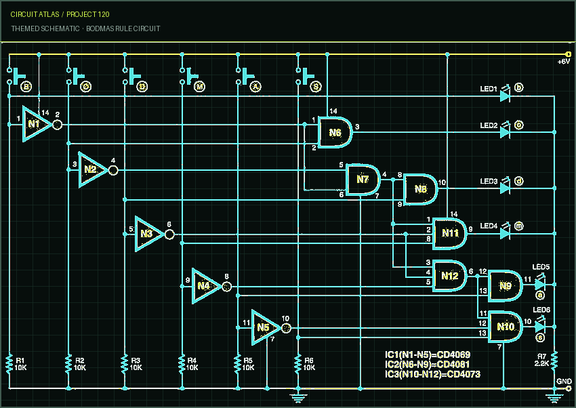
Task: Click the 'THEMED SCHEMATIC · BODMAS RULE CIRCUIT' subtitle
Action: click(x=85, y=28)
